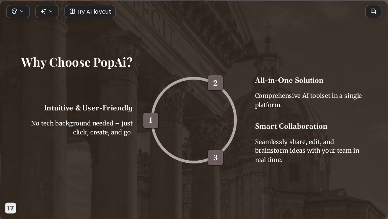Screen dimensions: 388x219
Task: Click the Try AI layout button
Action: click(90, 11)
